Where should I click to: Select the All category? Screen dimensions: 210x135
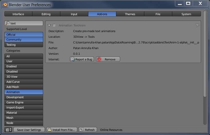click(x=24, y=56)
